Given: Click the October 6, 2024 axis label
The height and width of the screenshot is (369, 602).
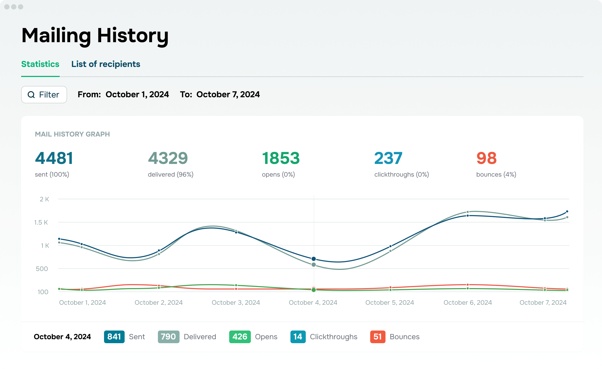Looking at the screenshot, I should [468, 302].
